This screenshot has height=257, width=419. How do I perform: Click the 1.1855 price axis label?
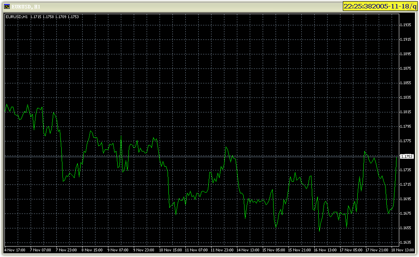point(406,83)
